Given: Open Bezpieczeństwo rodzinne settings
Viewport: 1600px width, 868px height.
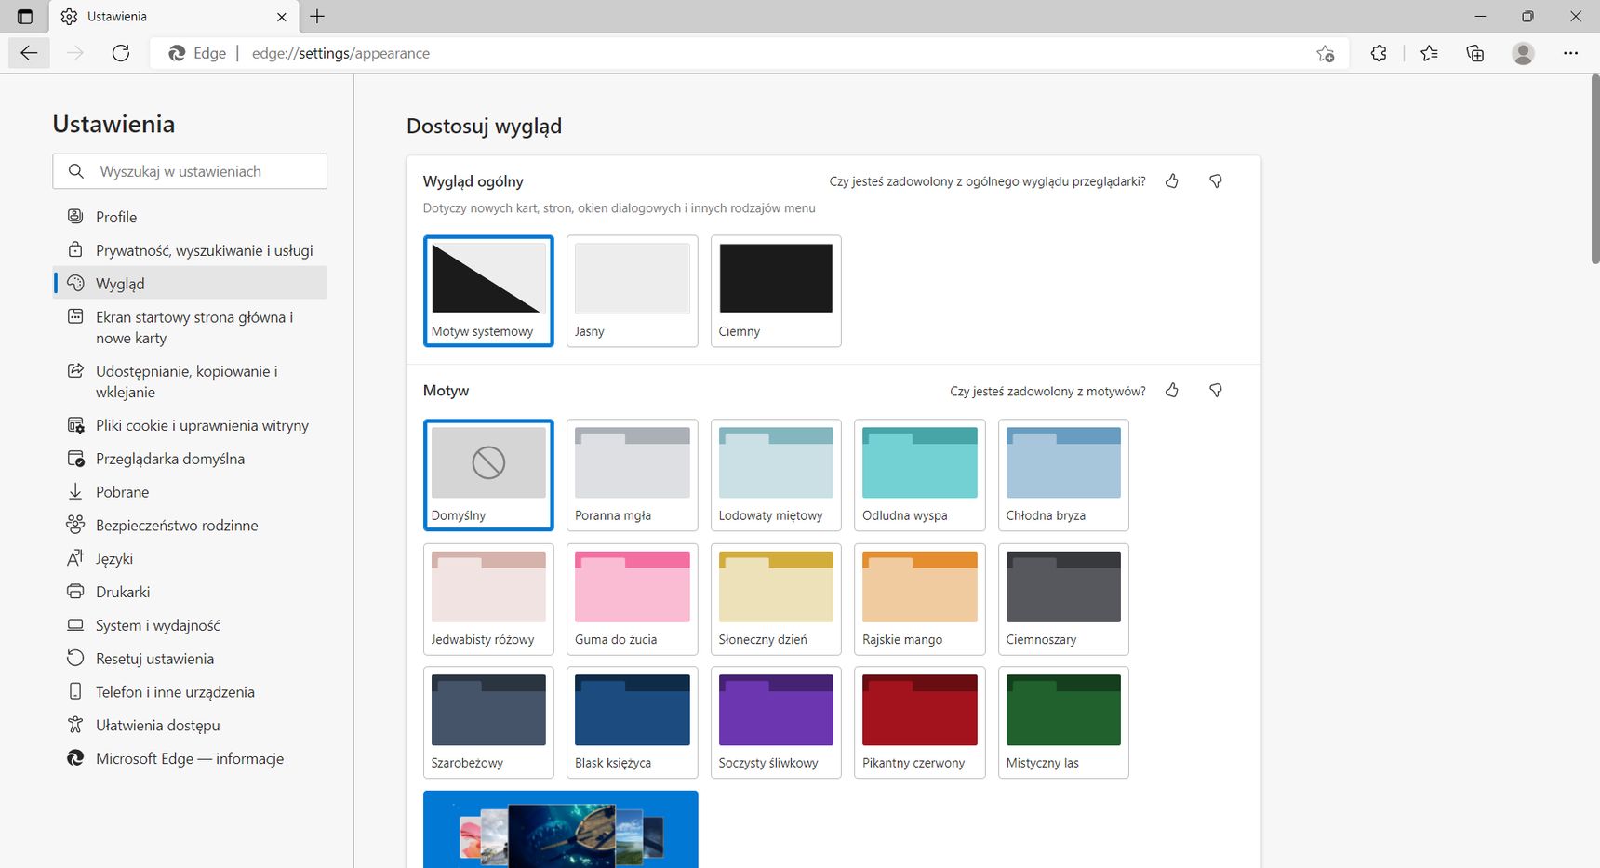Looking at the screenshot, I should (190, 526).
